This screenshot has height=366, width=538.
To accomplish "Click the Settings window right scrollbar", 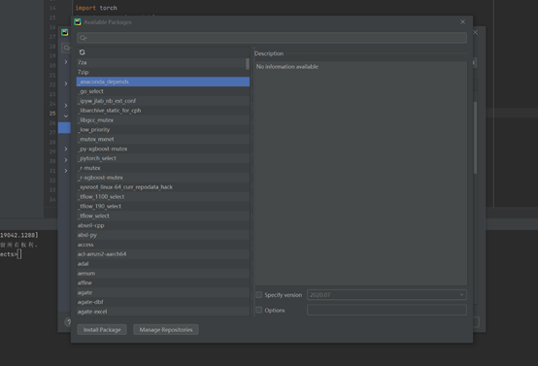I will coord(475,137).
